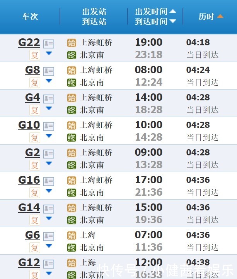The height and width of the screenshot is (279, 237).
Task: Open train G16 details link
Action: click(x=29, y=180)
